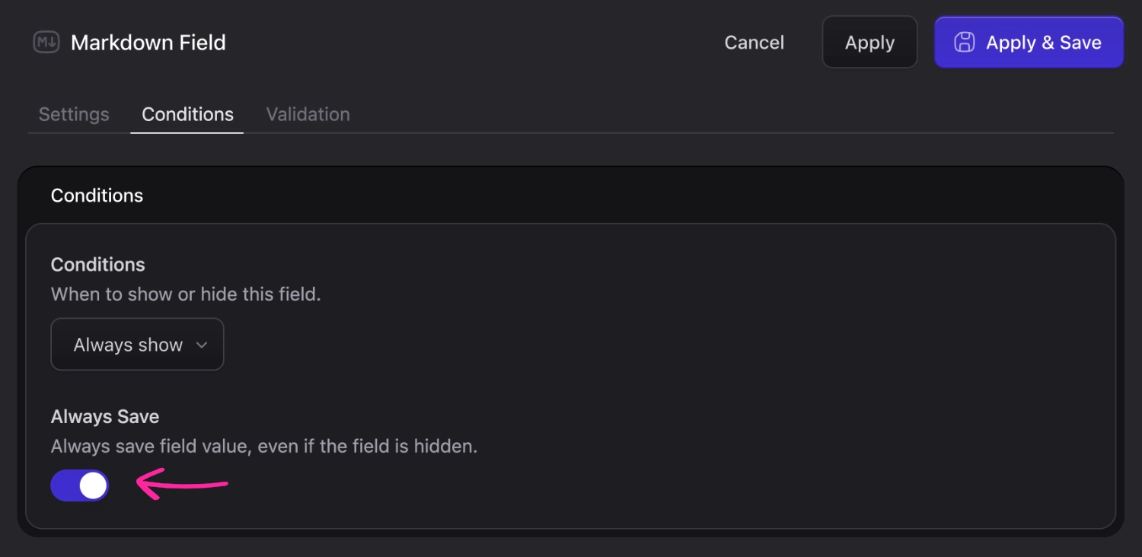Click the Markdown field type icon
Viewport: 1142px width, 557px height.
(46, 43)
